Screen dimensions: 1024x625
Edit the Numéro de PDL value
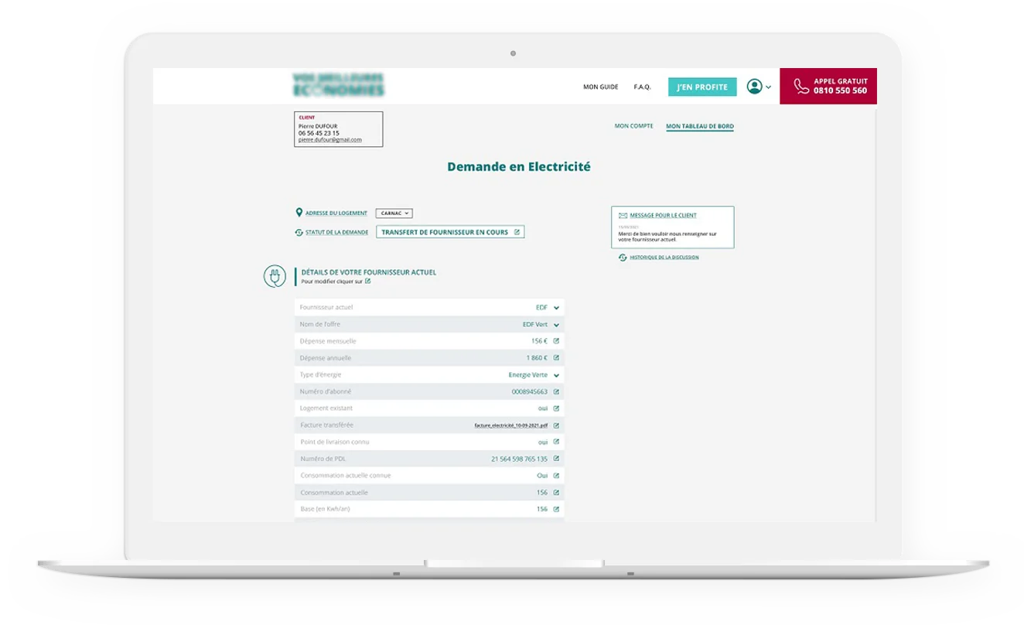click(556, 459)
